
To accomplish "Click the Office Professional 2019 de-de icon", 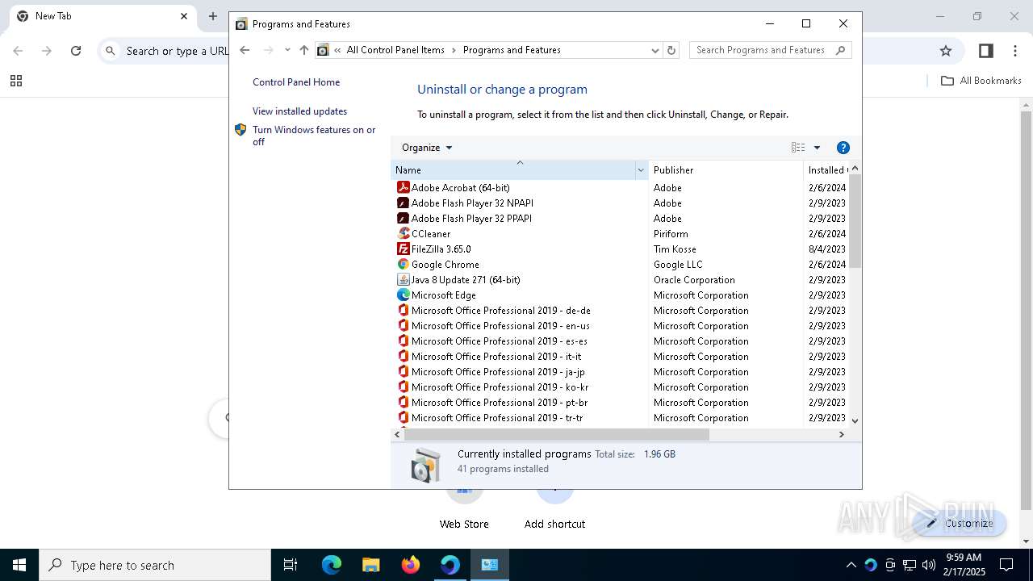I will pos(404,310).
